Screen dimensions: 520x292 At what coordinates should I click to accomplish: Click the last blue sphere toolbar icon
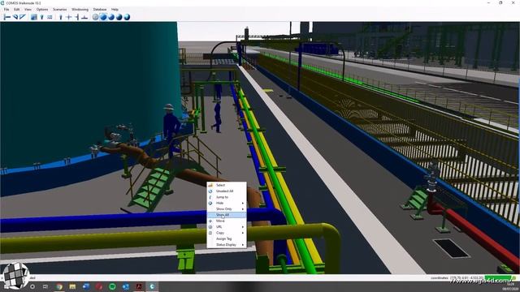point(127,17)
